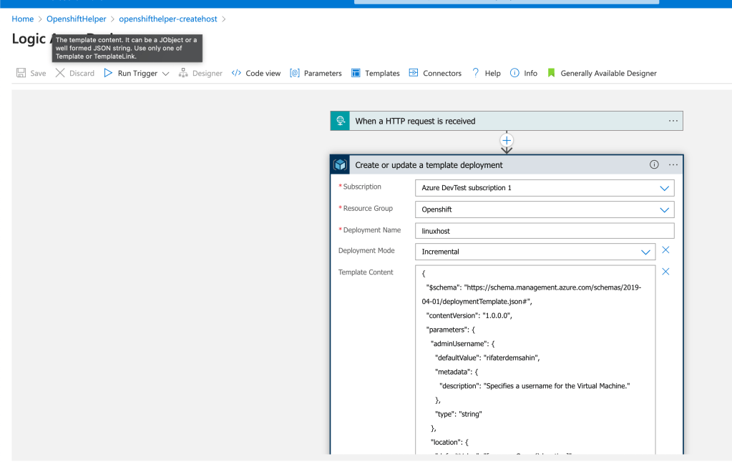Click the "adminUsername": { line
Screen dimensions: 732x469
click(462, 344)
